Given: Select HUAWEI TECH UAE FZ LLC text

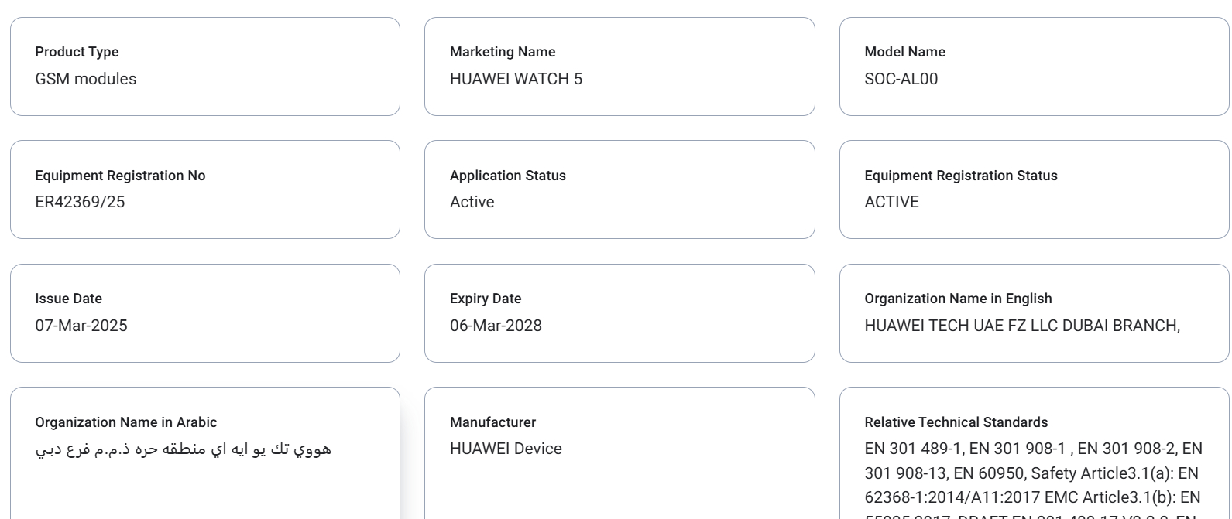Looking at the screenshot, I should tap(961, 326).
